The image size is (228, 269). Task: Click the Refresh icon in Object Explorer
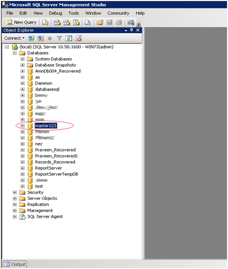click(x=69, y=38)
